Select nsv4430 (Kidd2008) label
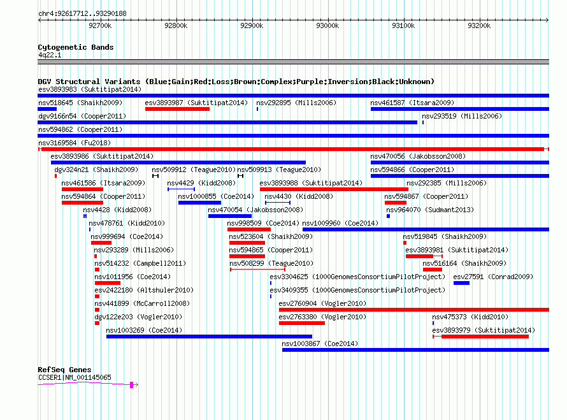567x420 pixels. pos(299,196)
